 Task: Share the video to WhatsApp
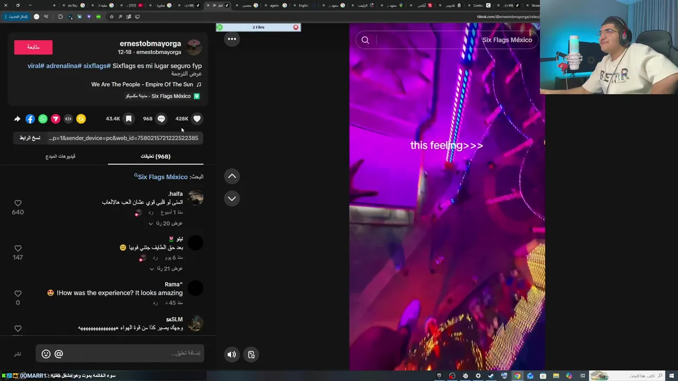pyautogui.click(x=43, y=119)
